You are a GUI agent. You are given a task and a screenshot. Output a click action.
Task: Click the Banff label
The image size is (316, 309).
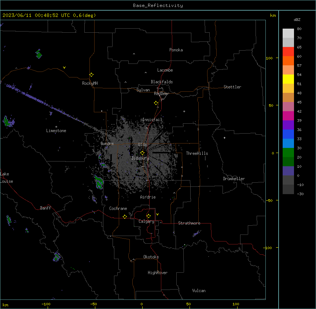click(45, 208)
